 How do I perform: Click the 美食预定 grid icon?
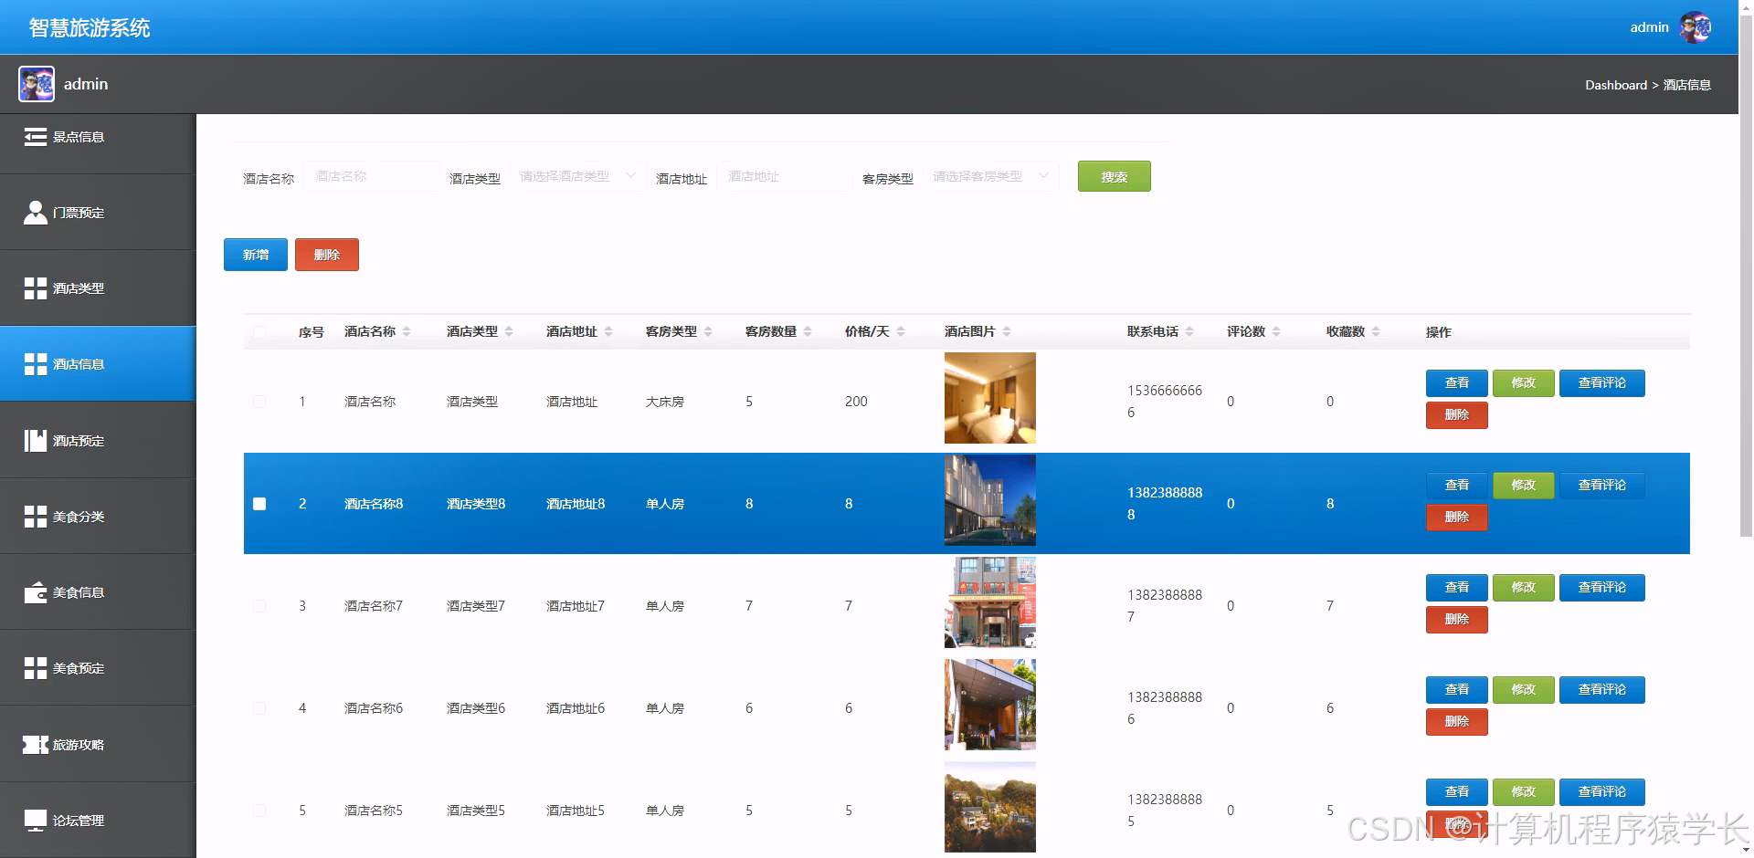(35, 668)
